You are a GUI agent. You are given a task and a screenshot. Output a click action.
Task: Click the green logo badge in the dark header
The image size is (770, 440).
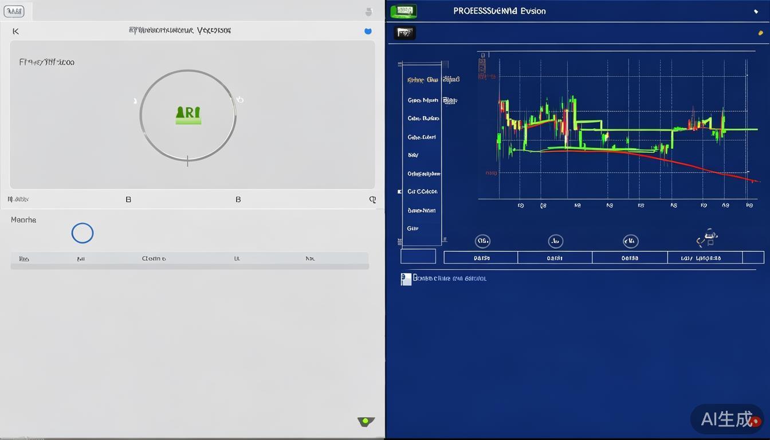[x=403, y=11]
